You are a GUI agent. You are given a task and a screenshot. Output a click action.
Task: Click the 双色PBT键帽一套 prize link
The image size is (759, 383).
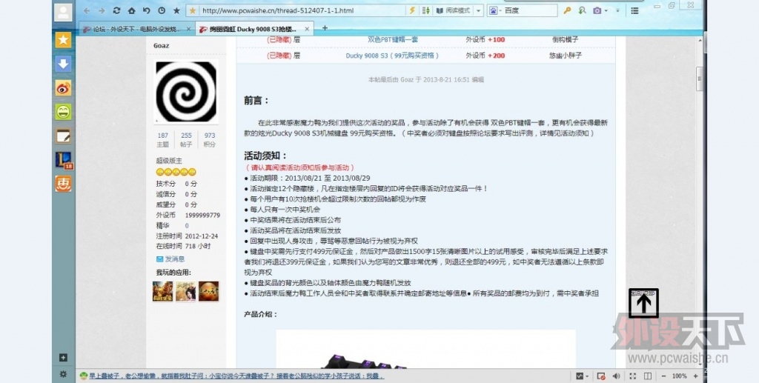click(x=393, y=40)
